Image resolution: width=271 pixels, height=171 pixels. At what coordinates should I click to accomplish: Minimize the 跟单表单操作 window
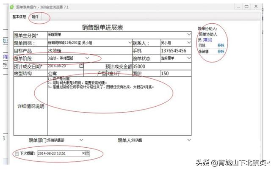(x=238, y=7)
